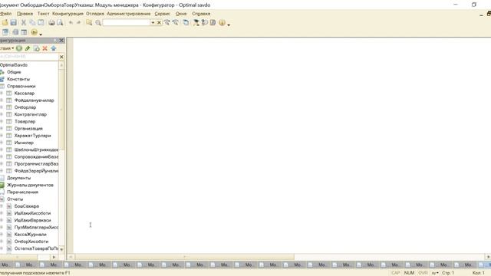Open the Текст menu
The height and width of the screenshot is (276, 491).
pyautogui.click(x=43, y=14)
